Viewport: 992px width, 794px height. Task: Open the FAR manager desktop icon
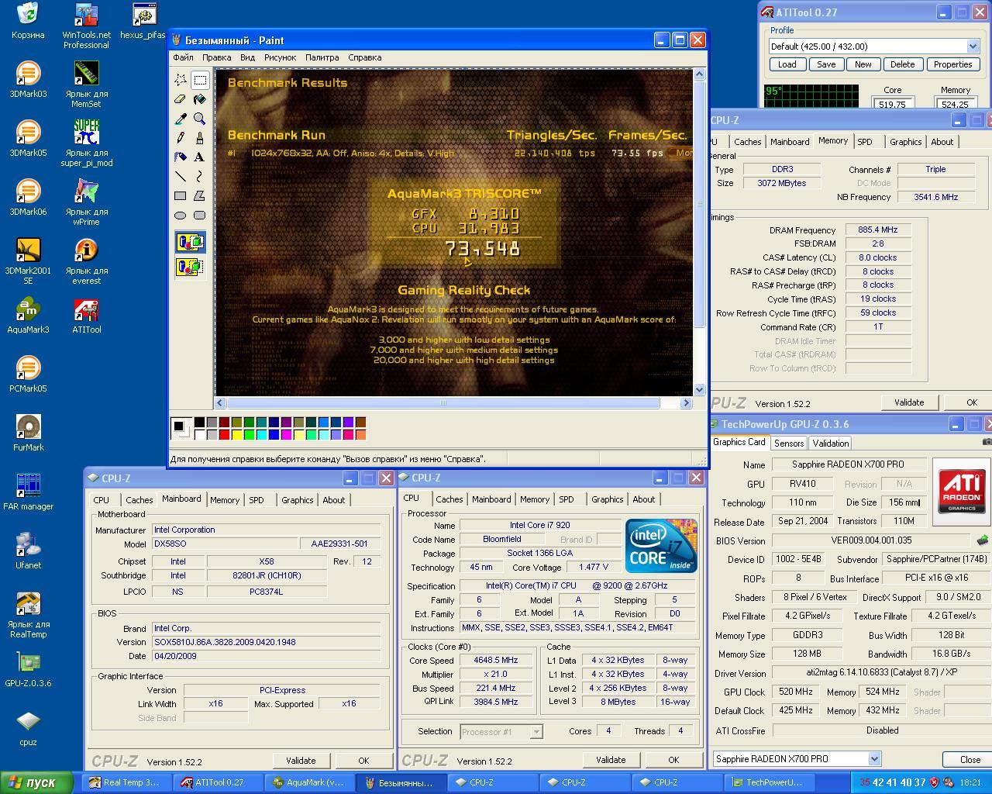click(28, 492)
